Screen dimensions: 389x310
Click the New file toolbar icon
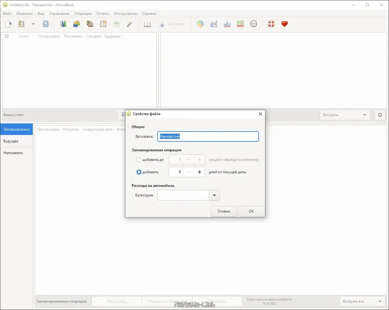[9, 24]
